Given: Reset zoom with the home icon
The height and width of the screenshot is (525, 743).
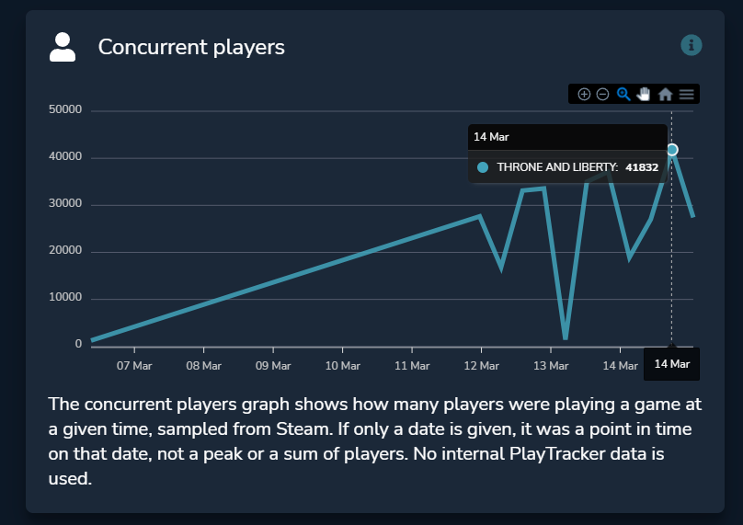Looking at the screenshot, I should 665,95.
